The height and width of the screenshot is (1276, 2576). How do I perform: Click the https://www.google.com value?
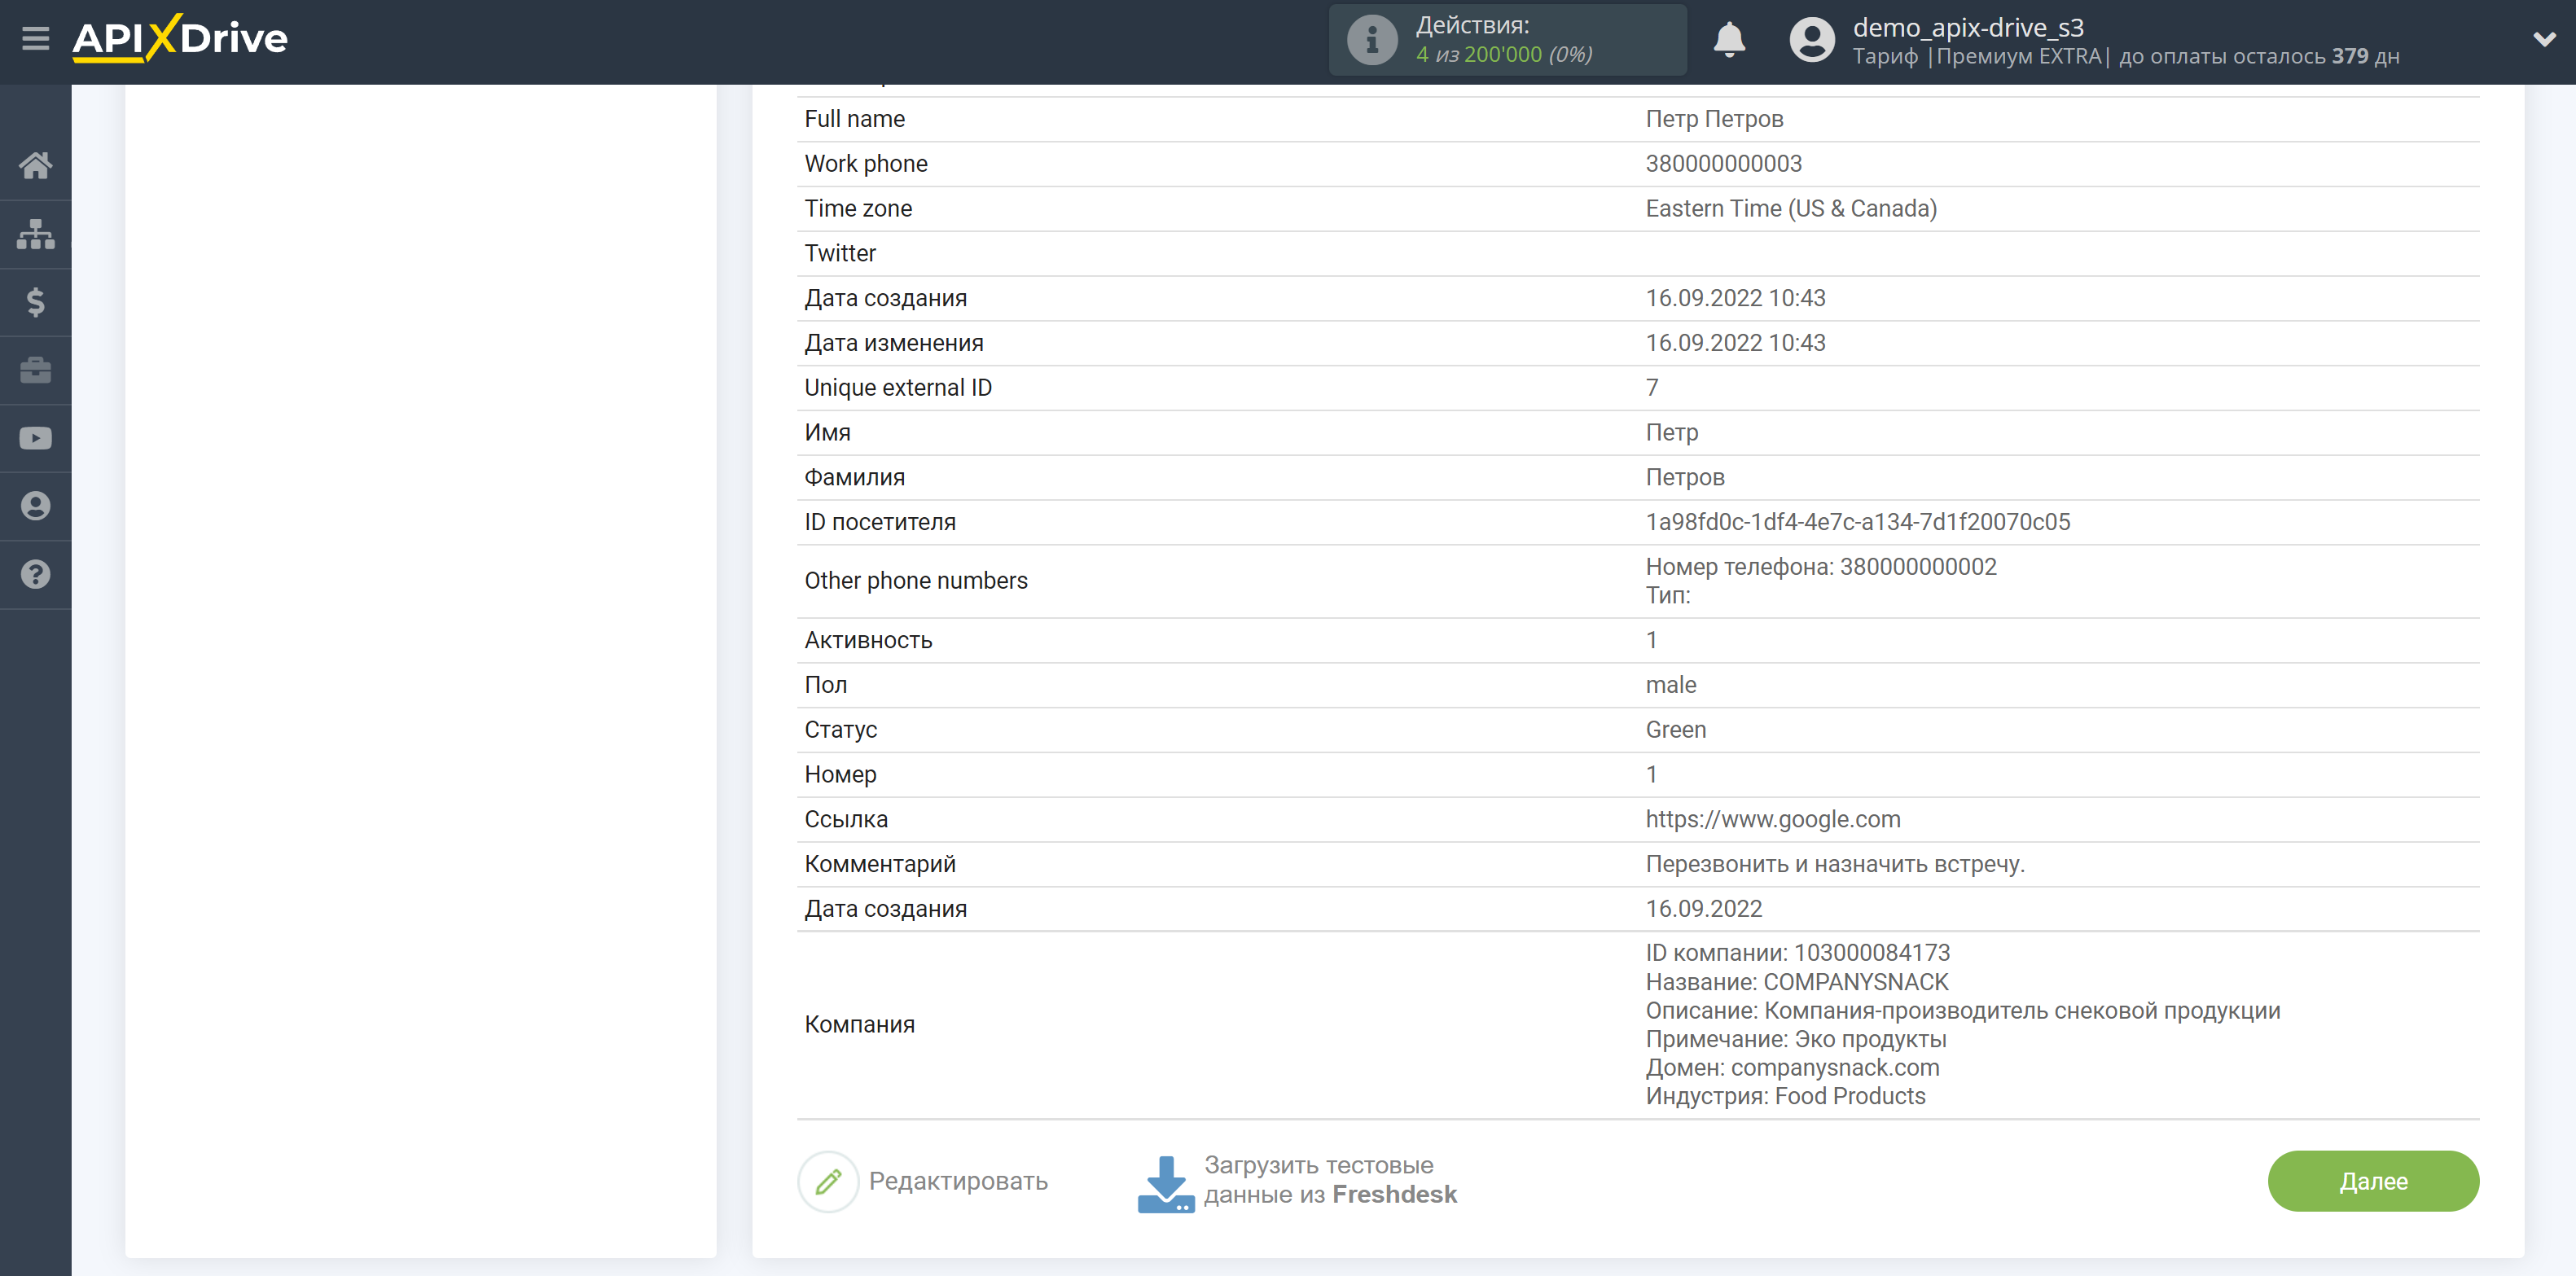[x=1773, y=819]
